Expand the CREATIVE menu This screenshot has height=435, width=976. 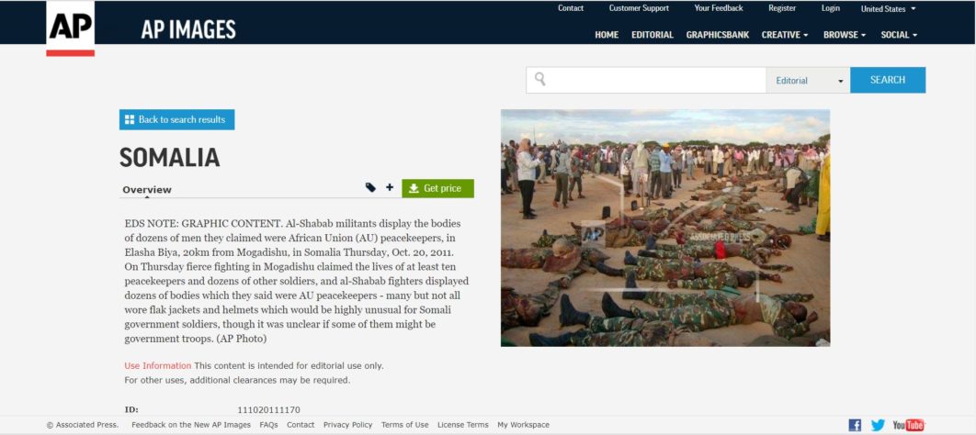click(x=784, y=35)
